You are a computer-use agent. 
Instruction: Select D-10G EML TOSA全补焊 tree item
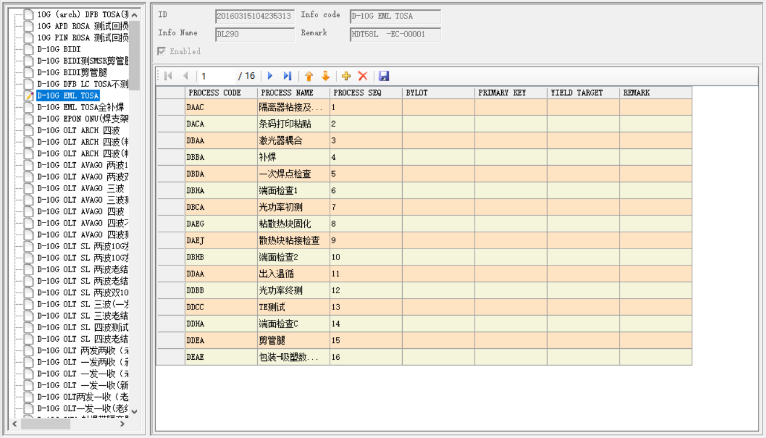(80, 107)
